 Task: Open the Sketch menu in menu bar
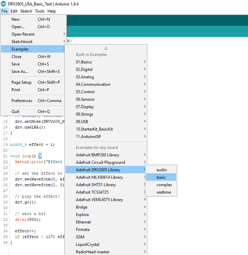coord(26,11)
